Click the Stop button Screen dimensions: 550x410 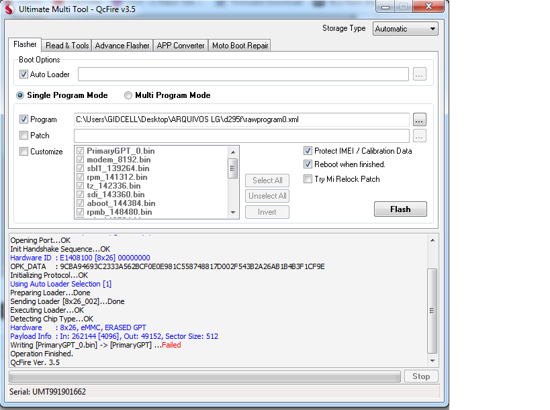(421, 376)
